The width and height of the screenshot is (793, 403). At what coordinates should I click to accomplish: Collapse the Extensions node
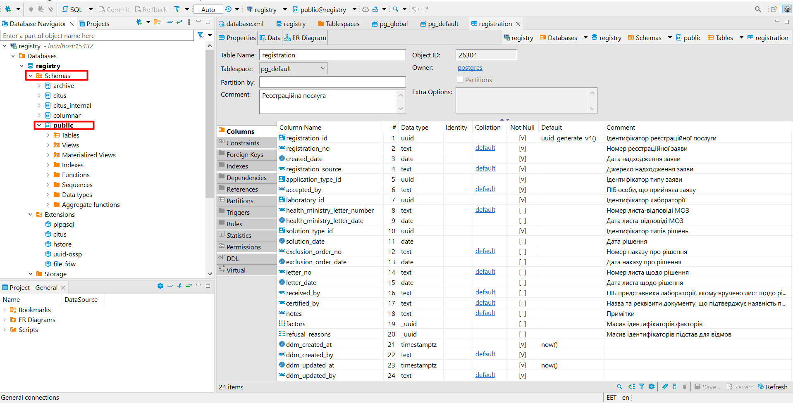(x=31, y=214)
